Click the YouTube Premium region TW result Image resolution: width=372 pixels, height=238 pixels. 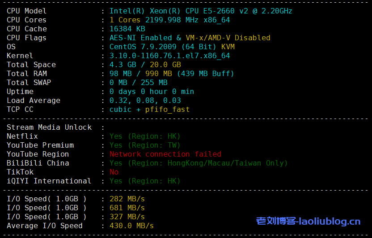(145, 145)
